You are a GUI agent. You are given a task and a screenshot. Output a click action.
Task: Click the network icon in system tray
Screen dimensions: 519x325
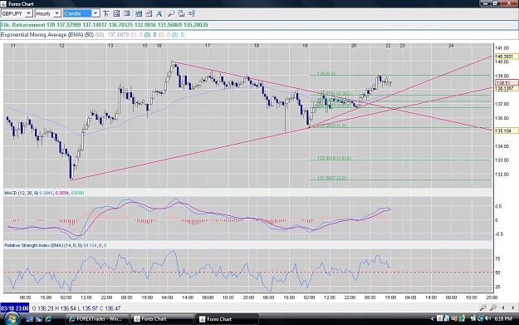tap(480, 318)
